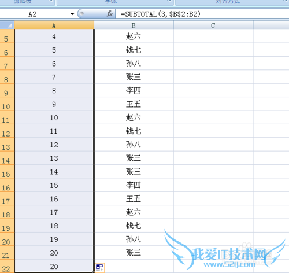Viewport: 289px width, 273px height.
Task: Click cell A10 containing 9
Action: (54, 104)
